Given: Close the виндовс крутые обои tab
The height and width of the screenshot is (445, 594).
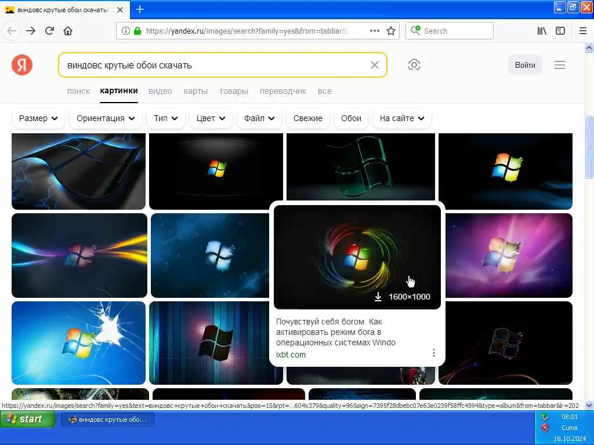Looking at the screenshot, I should coord(120,10).
